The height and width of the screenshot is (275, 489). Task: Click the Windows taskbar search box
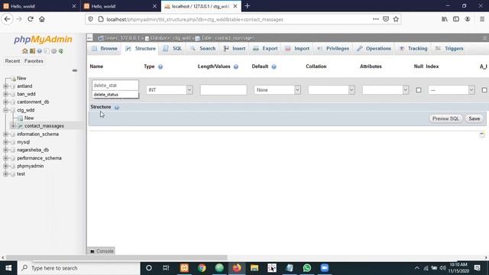(x=79, y=268)
